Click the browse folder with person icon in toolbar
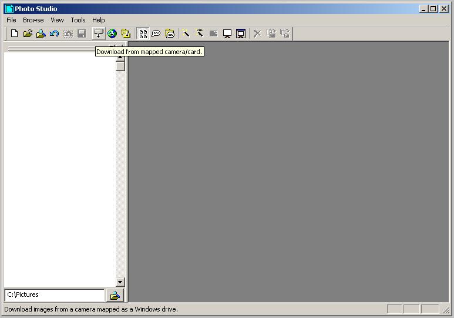The image size is (454, 318). (41, 34)
